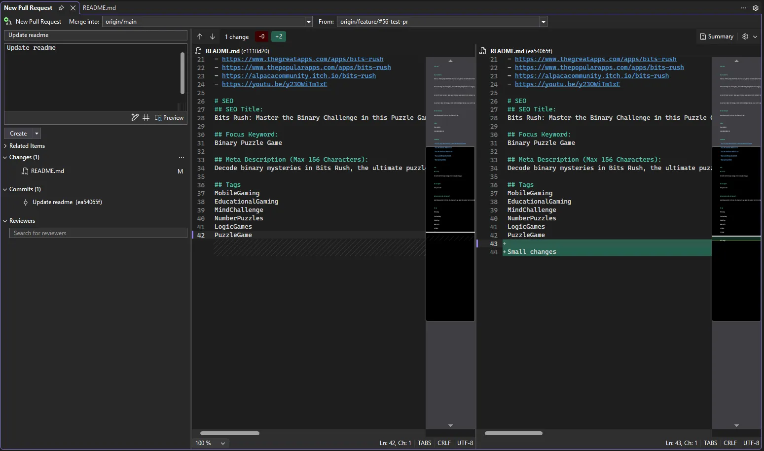The width and height of the screenshot is (764, 451).
Task: Insert a work item reference with hash icon
Action: click(146, 117)
